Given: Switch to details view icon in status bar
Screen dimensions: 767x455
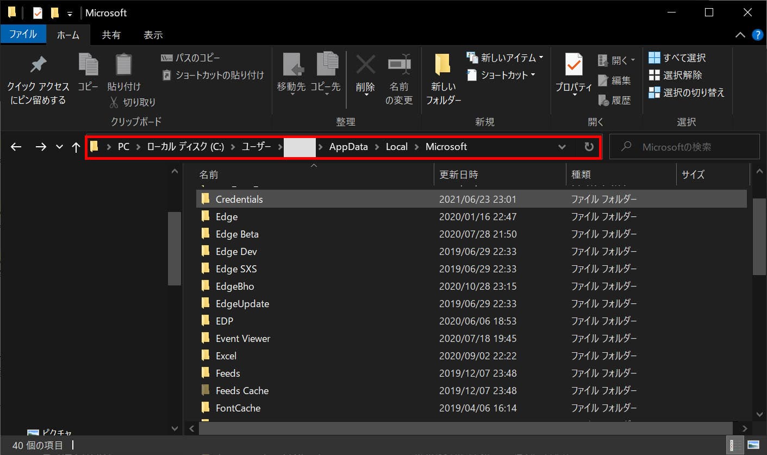Looking at the screenshot, I should [735, 445].
